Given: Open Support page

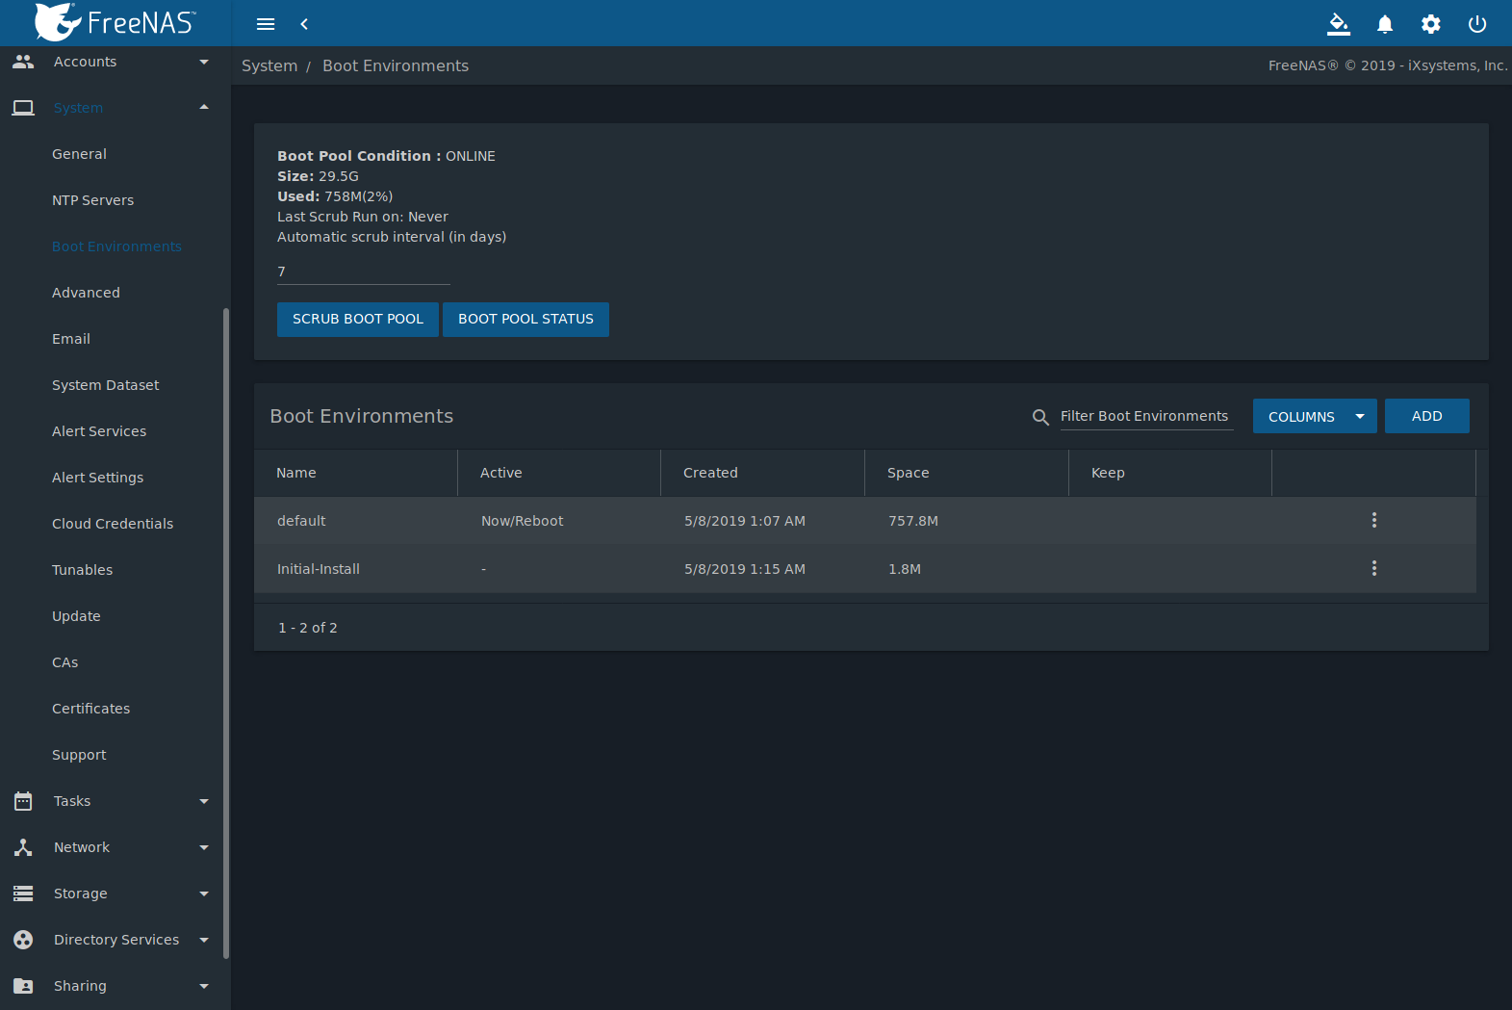Looking at the screenshot, I should (79, 755).
